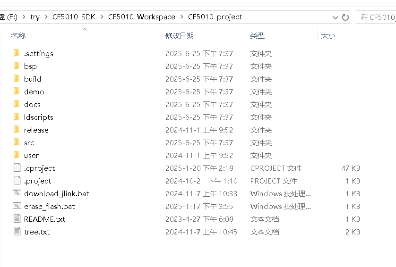Select the erase_flash.bat batch file icon
This screenshot has height=267, width=396.
(17, 206)
